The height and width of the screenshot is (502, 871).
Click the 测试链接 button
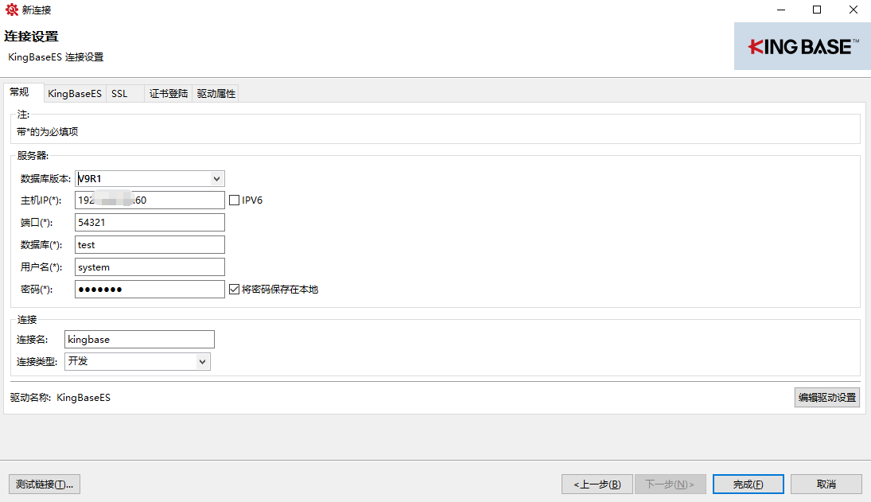(x=45, y=484)
